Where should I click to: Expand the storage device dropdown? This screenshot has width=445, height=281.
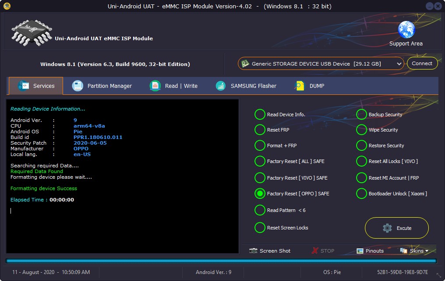tap(399, 64)
